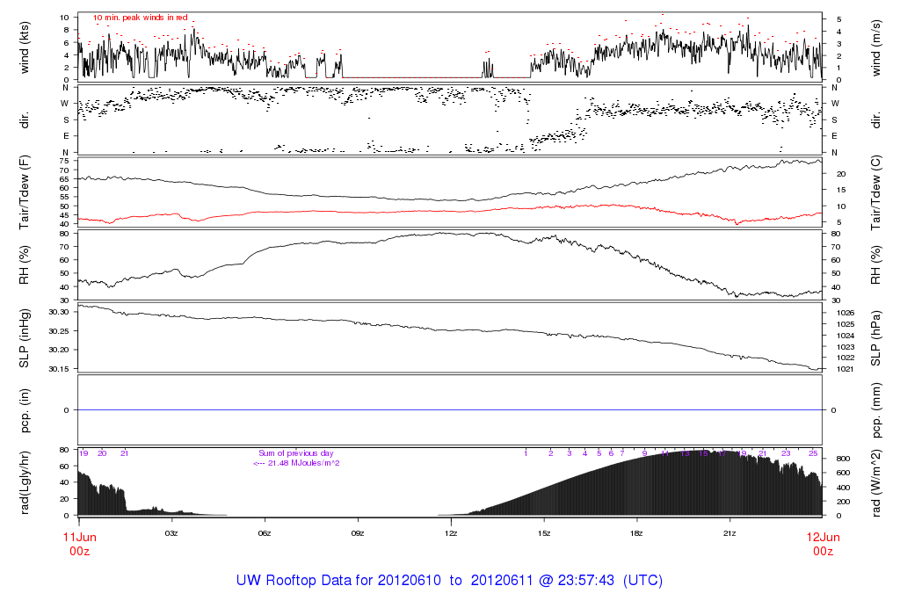The width and height of the screenshot is (900, 615).
Task: Select the 03z time axis tick
Action: [x=172, y=533]
